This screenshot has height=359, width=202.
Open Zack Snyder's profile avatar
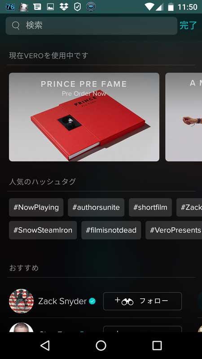[x=21, y=301]
